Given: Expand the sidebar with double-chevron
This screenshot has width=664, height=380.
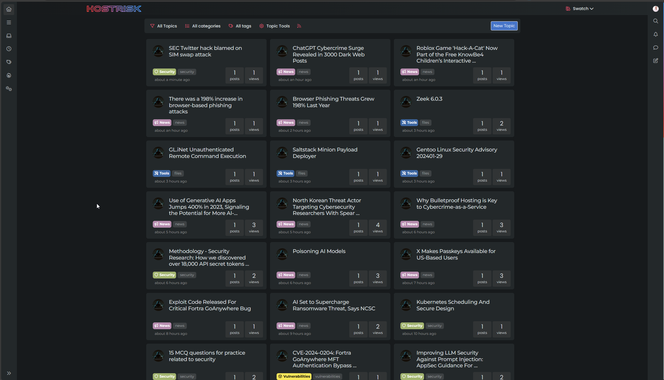Looking at the screenshot, I should click(9, 373).
